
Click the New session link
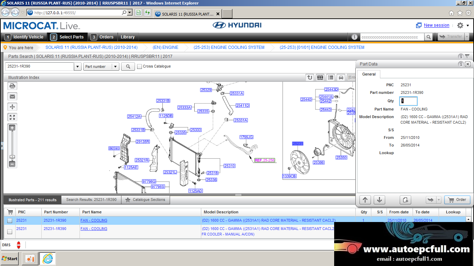(437, 25)
